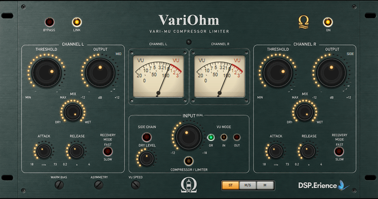Click the Channel L VU meter
The width and height of the screenshot is (378, 199).
click(x=158, y=76)
